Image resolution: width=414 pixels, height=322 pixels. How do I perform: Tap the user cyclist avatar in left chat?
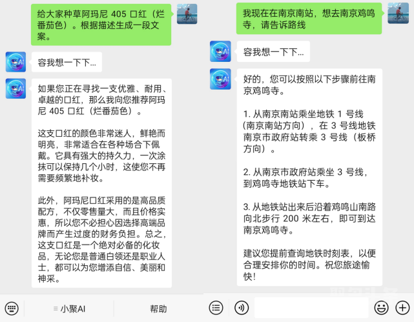click(187, 14)
